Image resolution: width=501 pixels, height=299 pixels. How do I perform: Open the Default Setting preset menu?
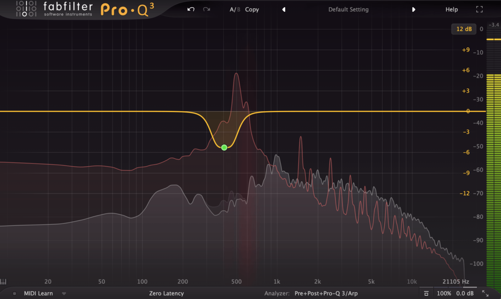[348, 10]
